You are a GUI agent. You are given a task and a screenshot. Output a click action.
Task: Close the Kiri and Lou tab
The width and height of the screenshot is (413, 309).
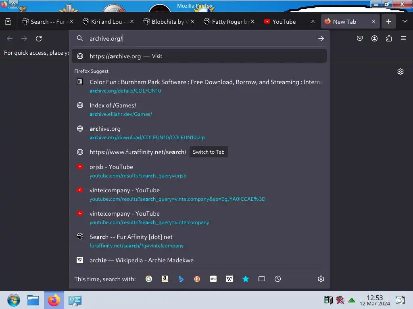[x=132, y=22]
